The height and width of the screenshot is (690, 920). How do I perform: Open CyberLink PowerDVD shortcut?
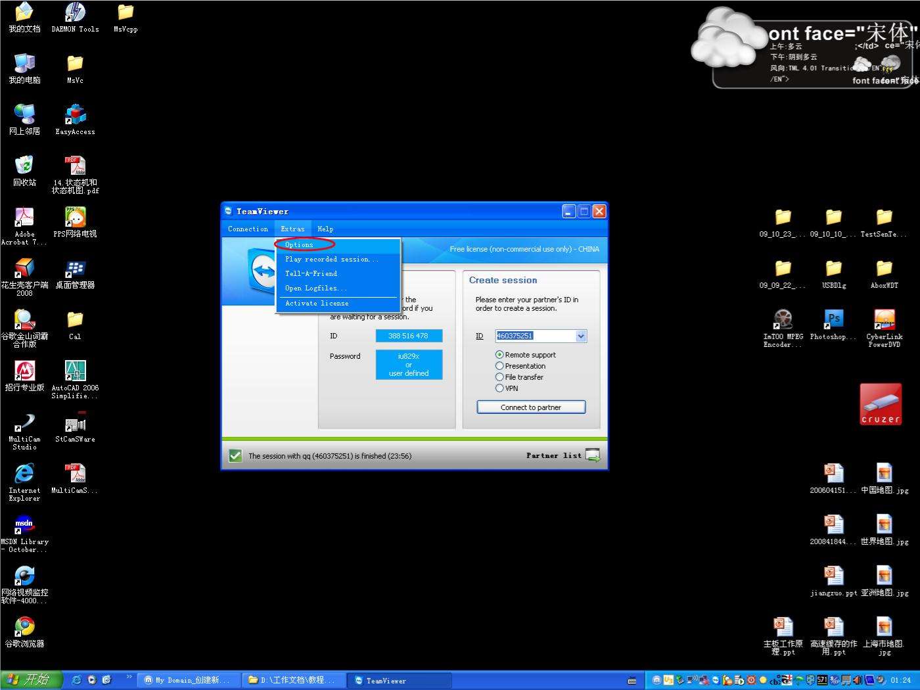pyautogui.click(x=884, y=321)
